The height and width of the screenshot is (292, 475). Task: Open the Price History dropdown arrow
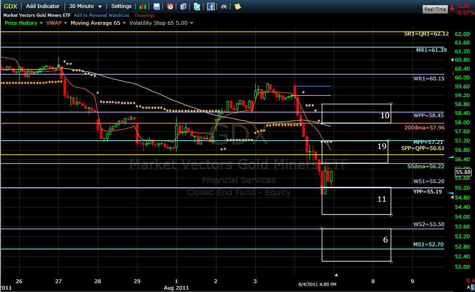tap(41, 23)
